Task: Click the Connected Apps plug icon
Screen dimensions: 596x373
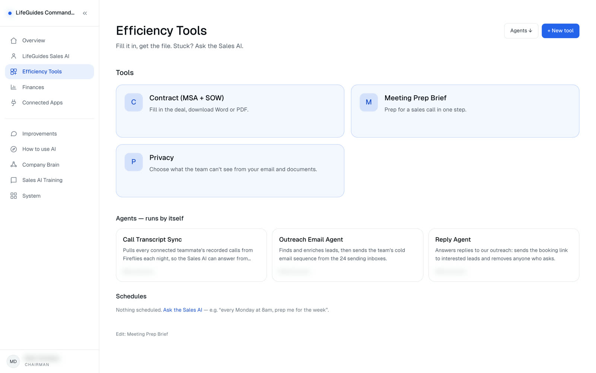Action: [x=14, y=103]
